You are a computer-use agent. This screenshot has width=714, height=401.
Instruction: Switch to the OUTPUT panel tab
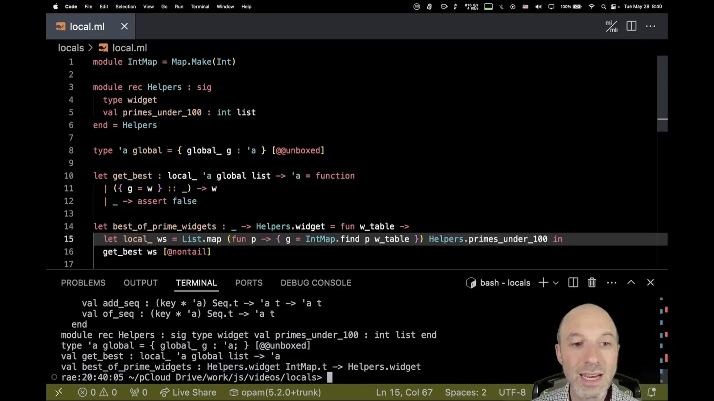coord(141,283)
